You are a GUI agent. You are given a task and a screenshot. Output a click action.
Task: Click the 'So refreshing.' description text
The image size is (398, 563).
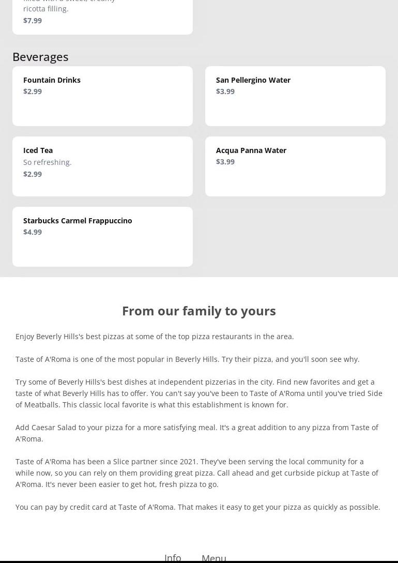(x=48, y=162)
